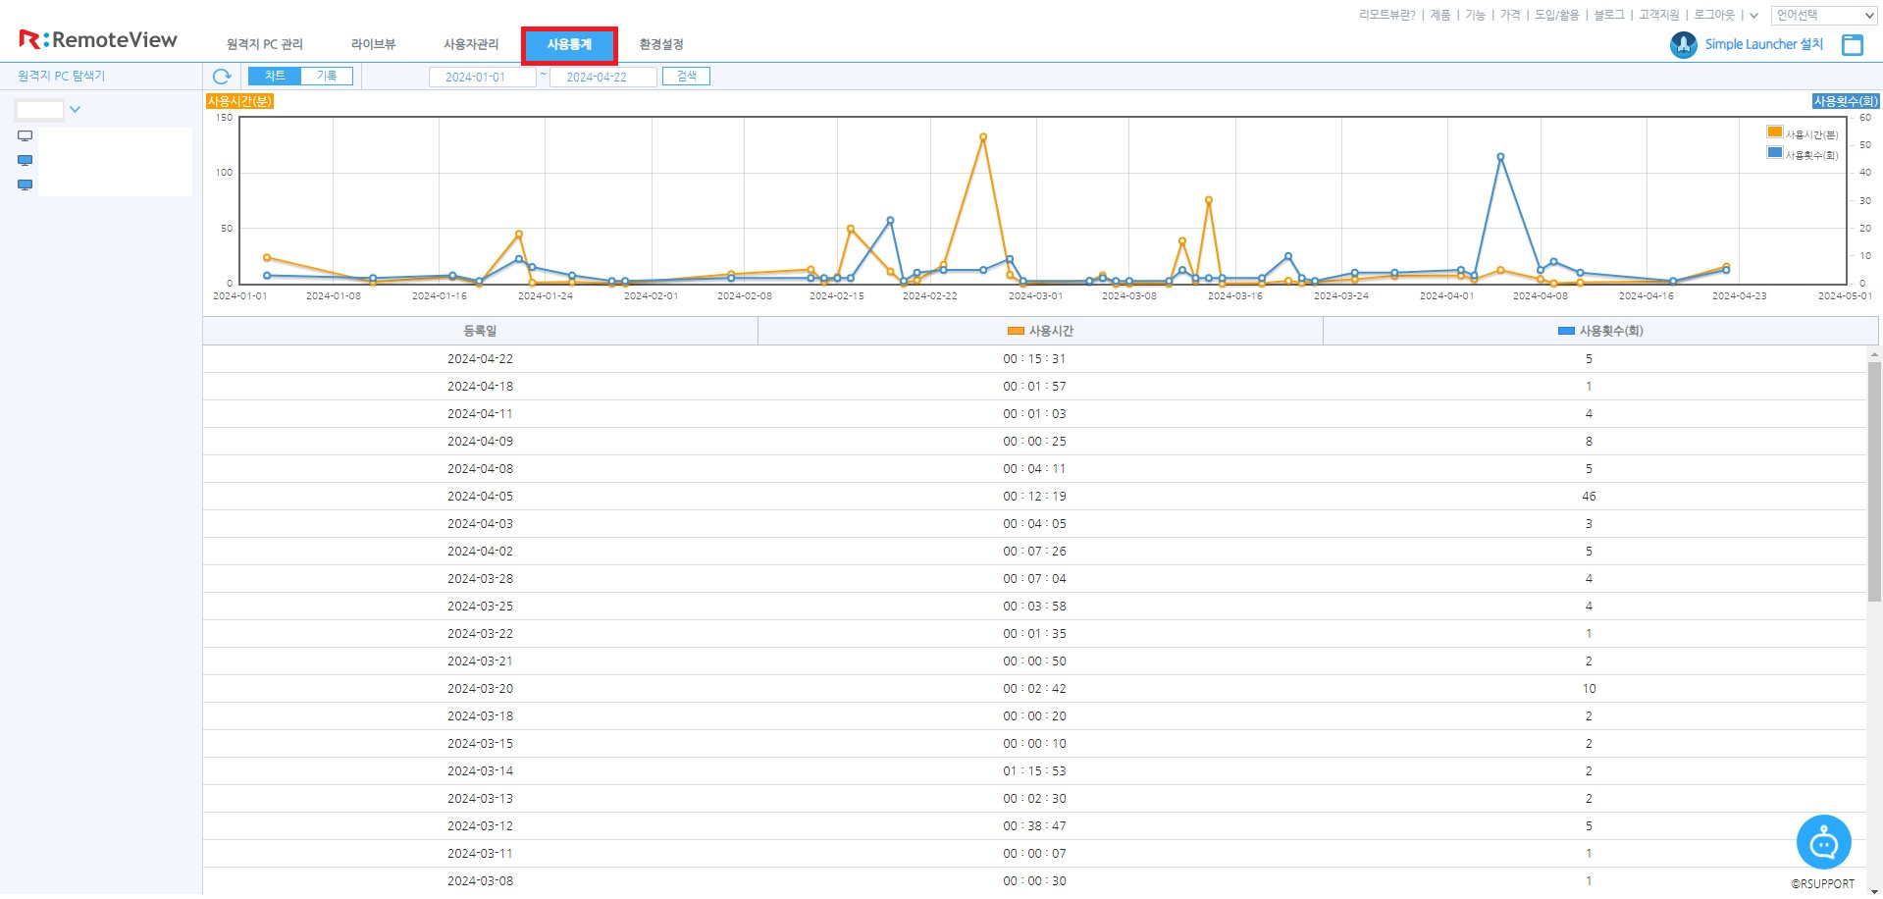Viewport: 1883px width, 899px height.
Task: Open the 언어선택 language dropdown
Action: pos(1824,16)
